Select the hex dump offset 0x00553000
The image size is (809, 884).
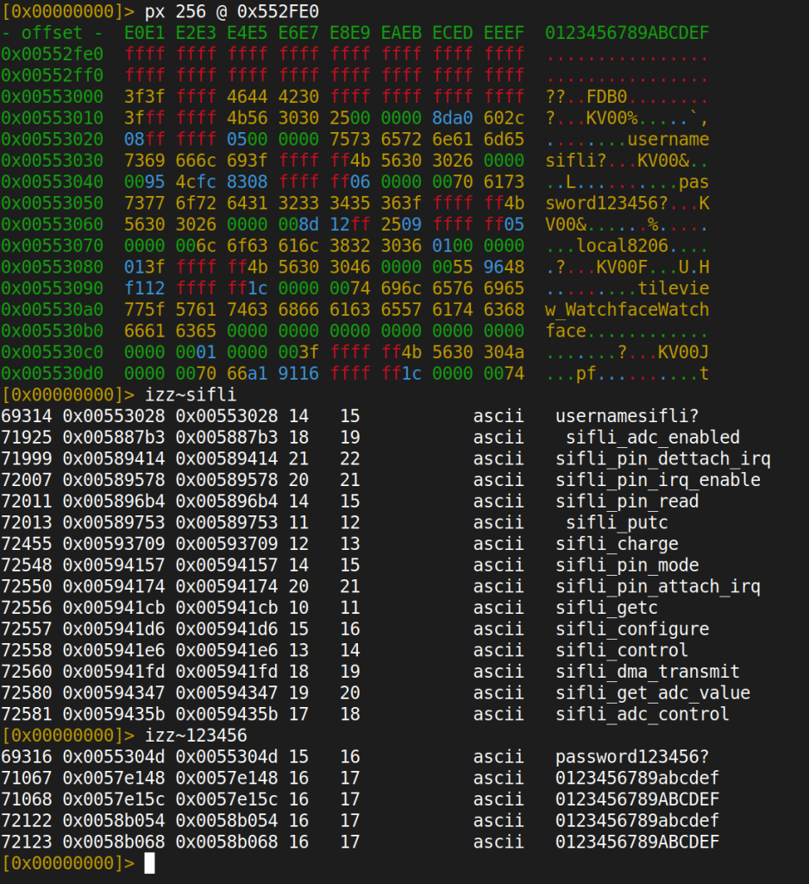tap(52, 97)
